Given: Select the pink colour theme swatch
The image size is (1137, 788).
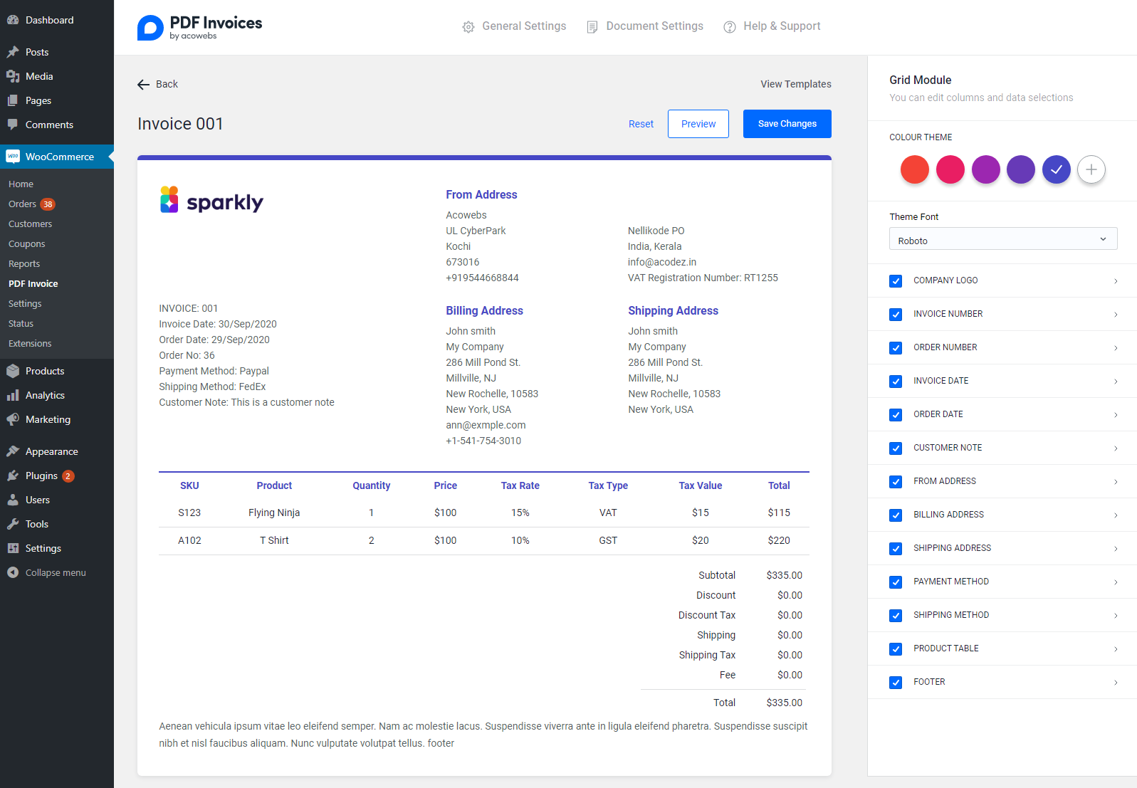Looking at the screenshot, I should (950, 169).
